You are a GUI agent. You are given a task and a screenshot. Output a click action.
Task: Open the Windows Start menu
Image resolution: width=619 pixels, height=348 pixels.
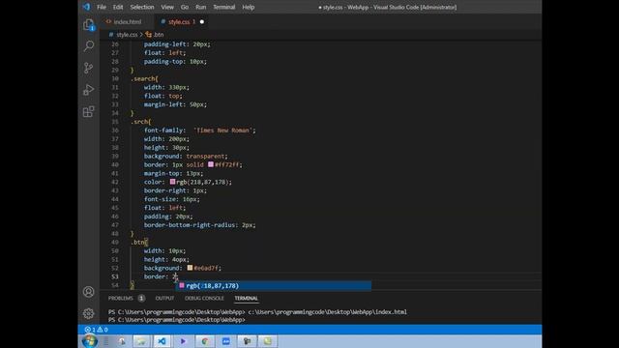tap(90, 341)
